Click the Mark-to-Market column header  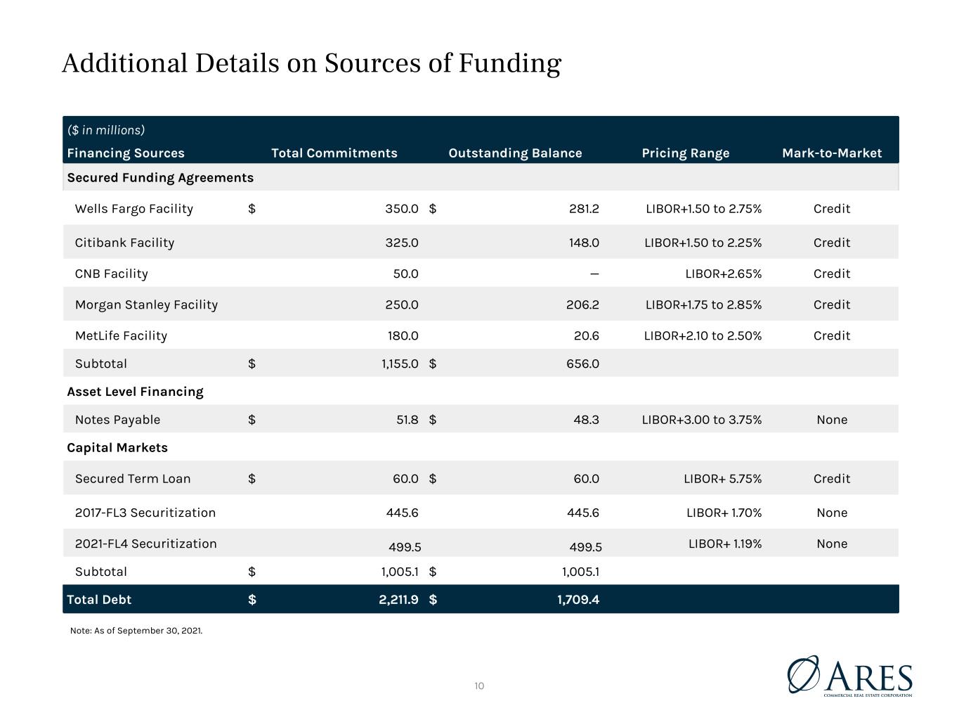click(x=832, y=153)
